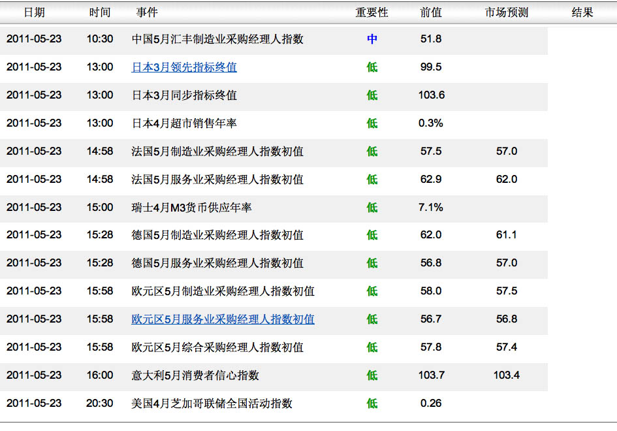The image size is (617, 431).
Task: Click previous value 56.7
Action: pyautogui.click(x=431, y=319)
